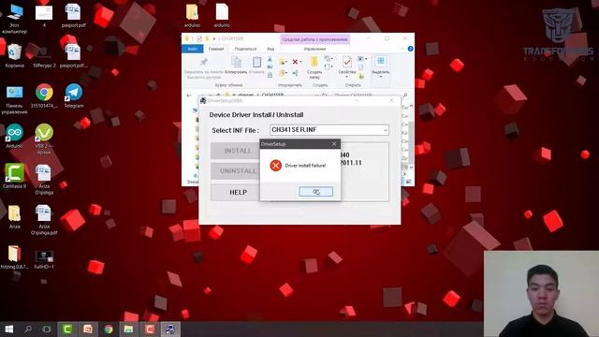
Task: Switch to the Главная ribbon tab
Action: [216, 49]
